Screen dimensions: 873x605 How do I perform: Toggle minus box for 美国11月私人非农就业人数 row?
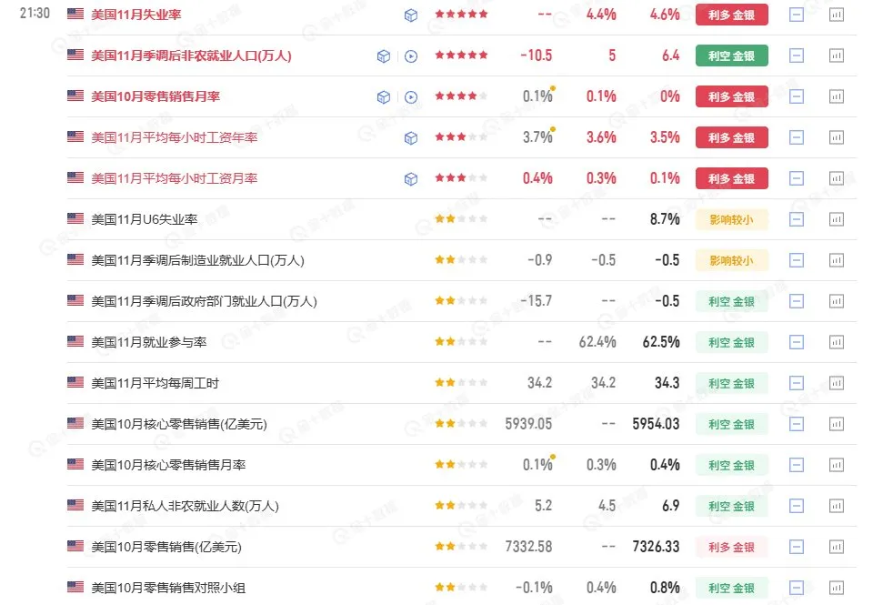tap(797, 506)
